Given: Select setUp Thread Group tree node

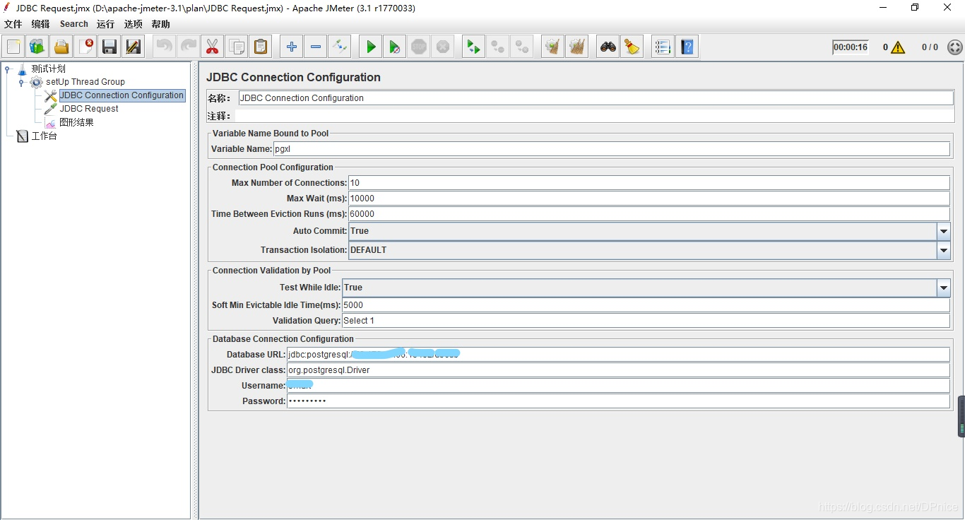Looking at the screenshot, I should point(85,82).
